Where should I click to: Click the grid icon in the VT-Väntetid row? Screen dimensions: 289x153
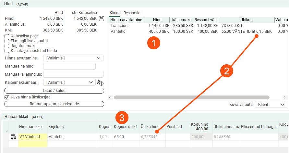[x=13, y=137]
